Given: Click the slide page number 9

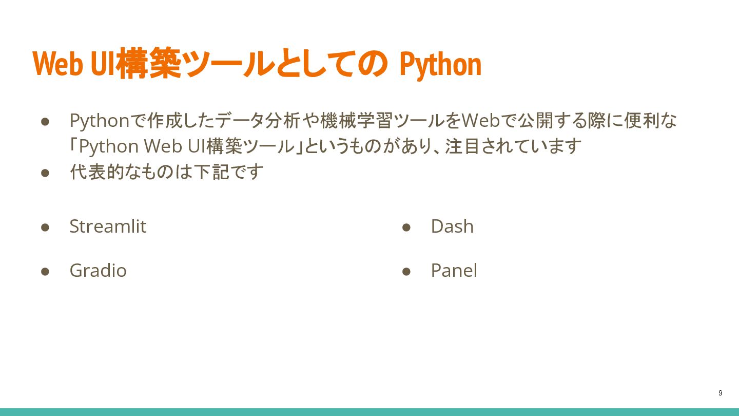Looking at the screenshot, I should point(720,393).
